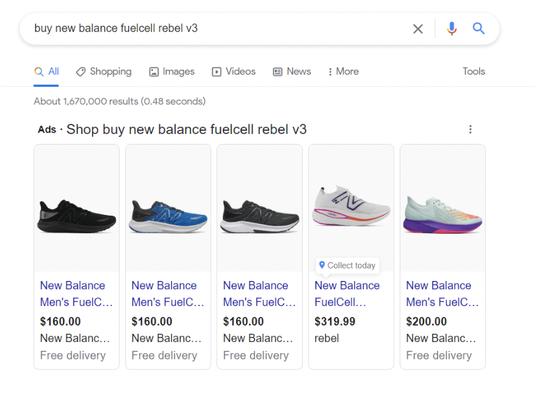
Task: Click the blue magnifying glass search icon
Action: [x=479, y=28]
